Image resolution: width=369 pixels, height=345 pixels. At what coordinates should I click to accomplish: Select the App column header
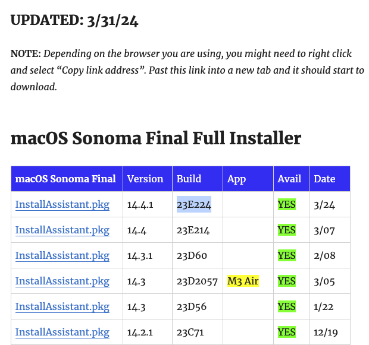pos(236,179)
